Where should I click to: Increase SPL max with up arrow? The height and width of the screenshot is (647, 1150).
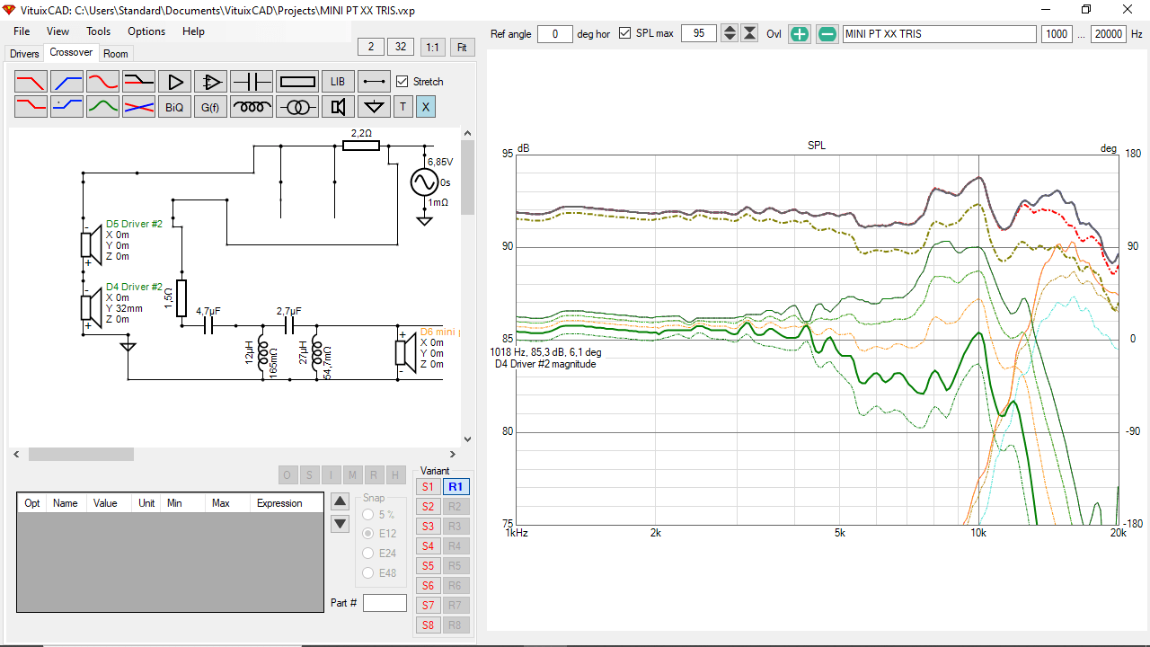pyautogui.click(x=730, y=29)
